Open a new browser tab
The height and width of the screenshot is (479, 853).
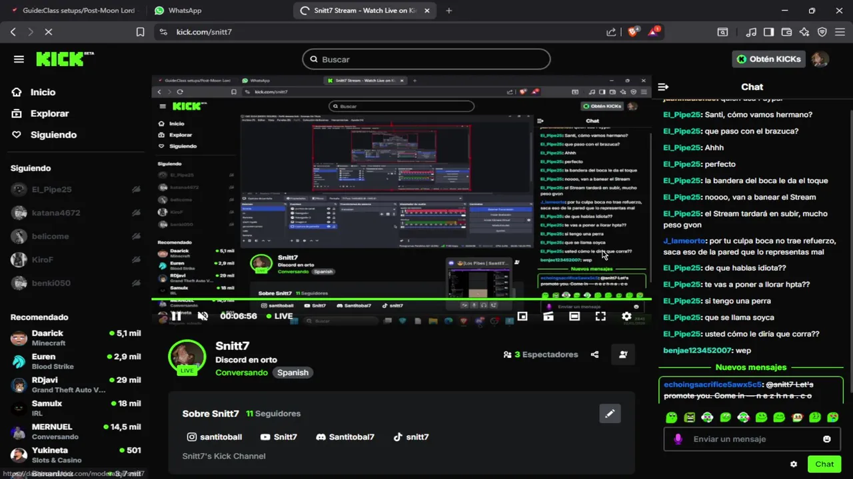click(449, 11)
